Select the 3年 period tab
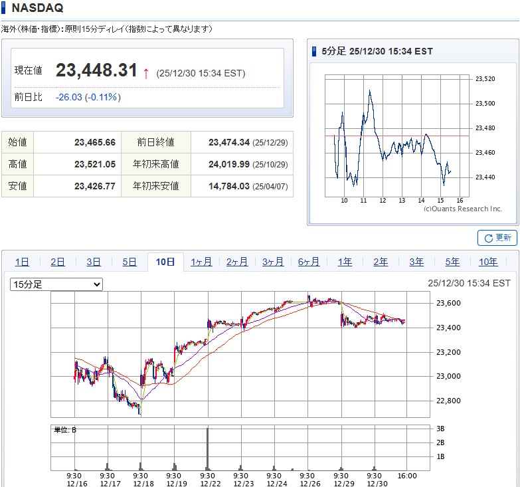 pyautogui.click(x=416, y=262)
